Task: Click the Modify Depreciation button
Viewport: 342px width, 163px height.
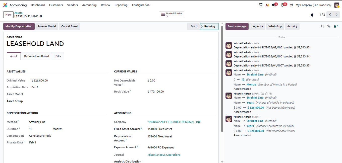Action: [x=19, y=26]
